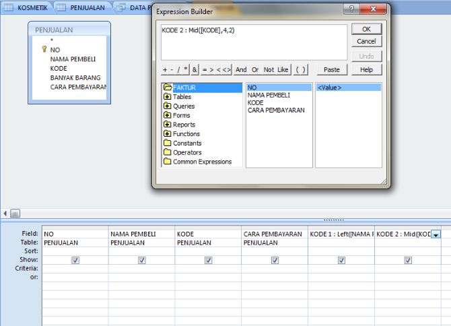The height and width of the screenshot is (326, 451).
Task: Cancel the Expression Builder dialog
Action: (366, 42)
